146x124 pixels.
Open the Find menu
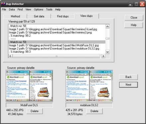(x=20, y=10)
